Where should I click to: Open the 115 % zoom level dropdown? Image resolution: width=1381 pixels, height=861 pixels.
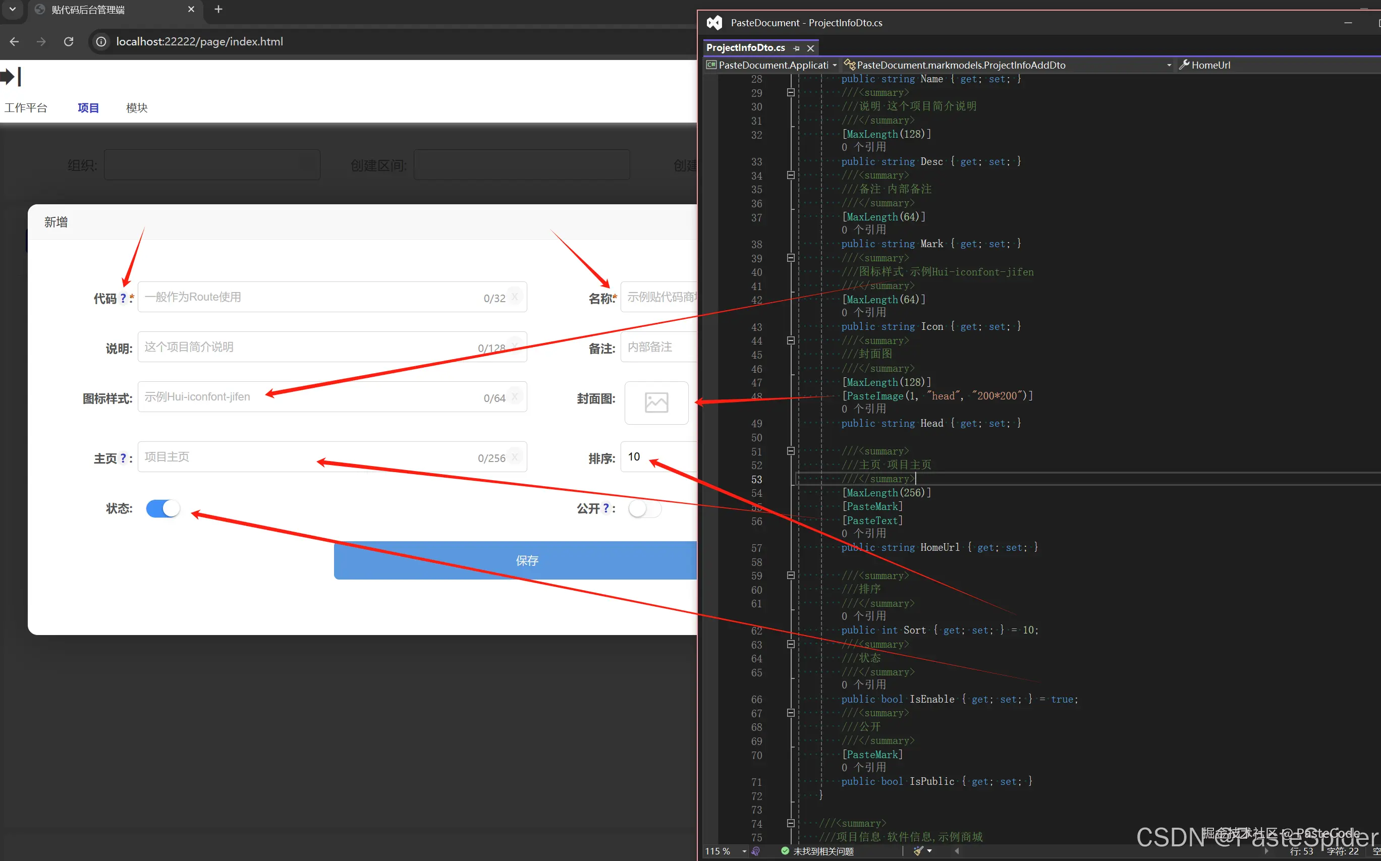coord(744,851)
